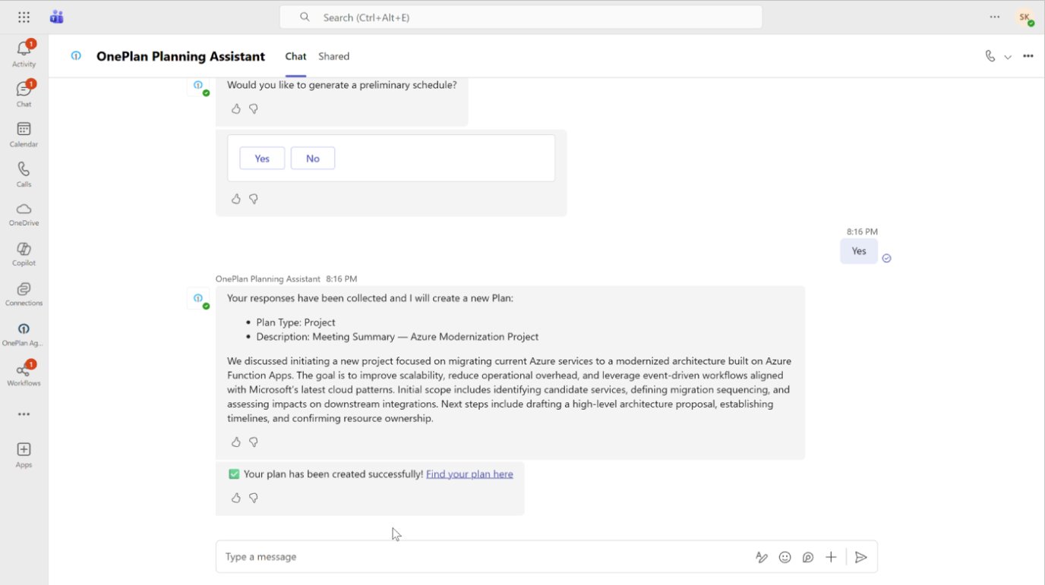Open the Activity feed icon
Viewport: 1045px width, 585px height.
(x=24, y=54)
